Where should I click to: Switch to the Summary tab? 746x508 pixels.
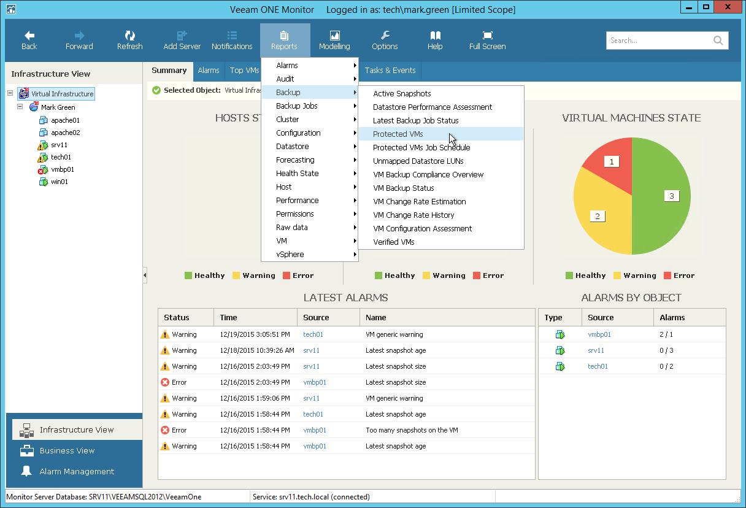[x=169, y=71]
